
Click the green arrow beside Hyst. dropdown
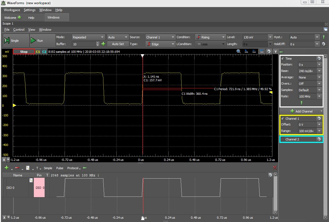[323, 37]
